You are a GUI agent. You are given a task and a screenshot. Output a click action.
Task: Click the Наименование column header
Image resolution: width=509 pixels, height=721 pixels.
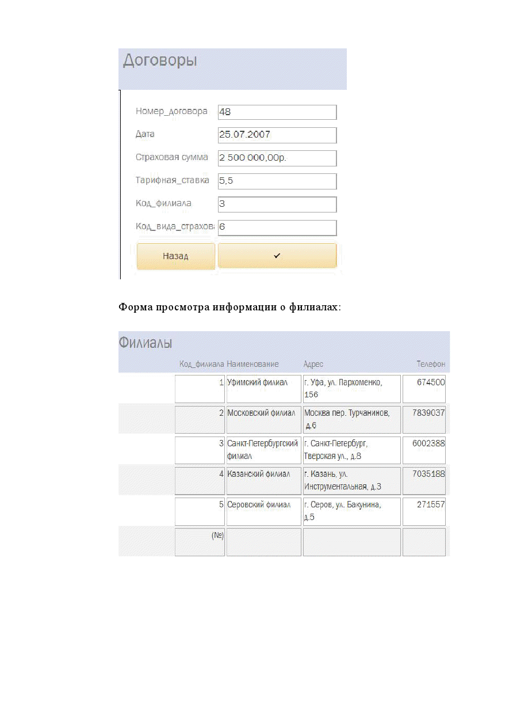pos(253,364)
